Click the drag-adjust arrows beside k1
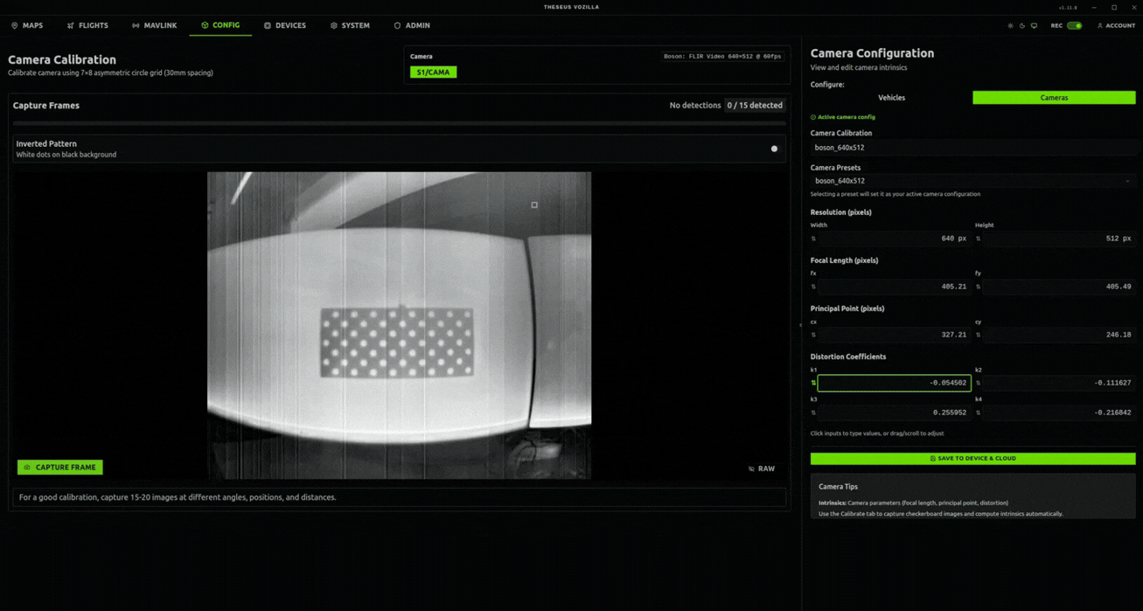The image size is (1143, 611). [x=813, y=383]
